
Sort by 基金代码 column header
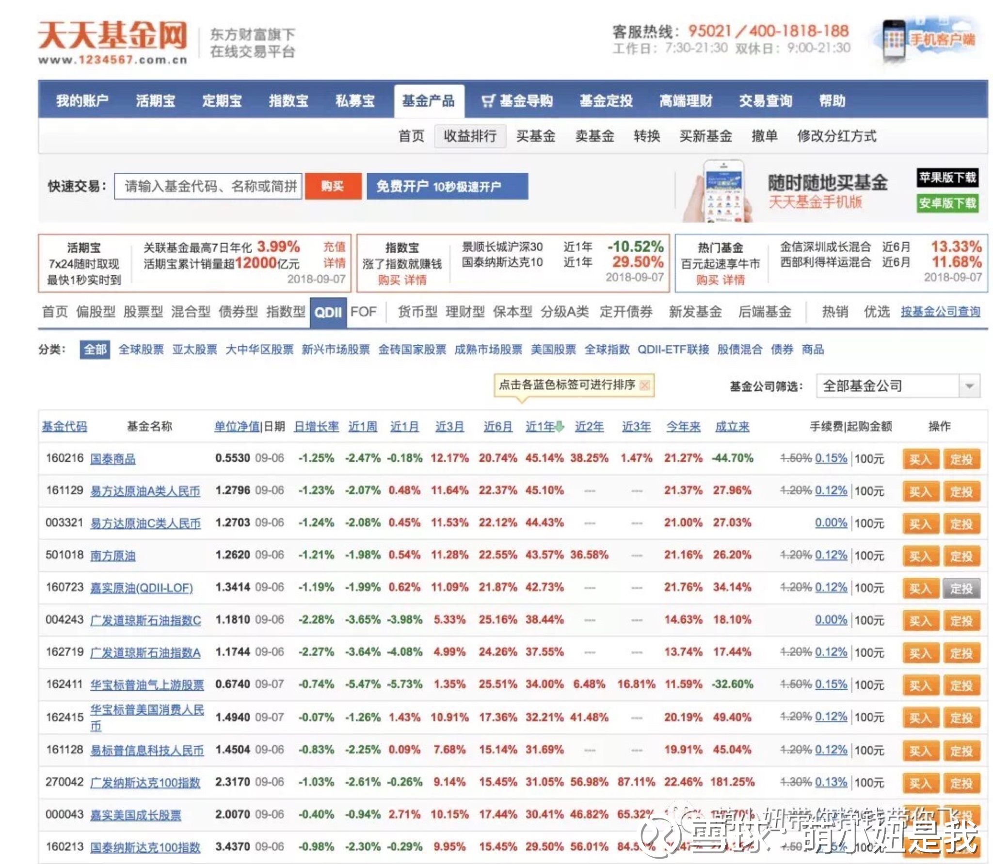click(x=64, y=426)
